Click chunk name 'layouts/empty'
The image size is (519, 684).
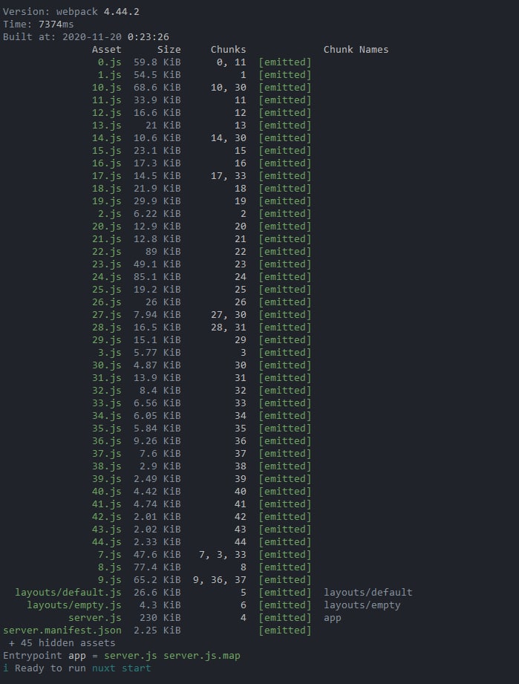362,606
